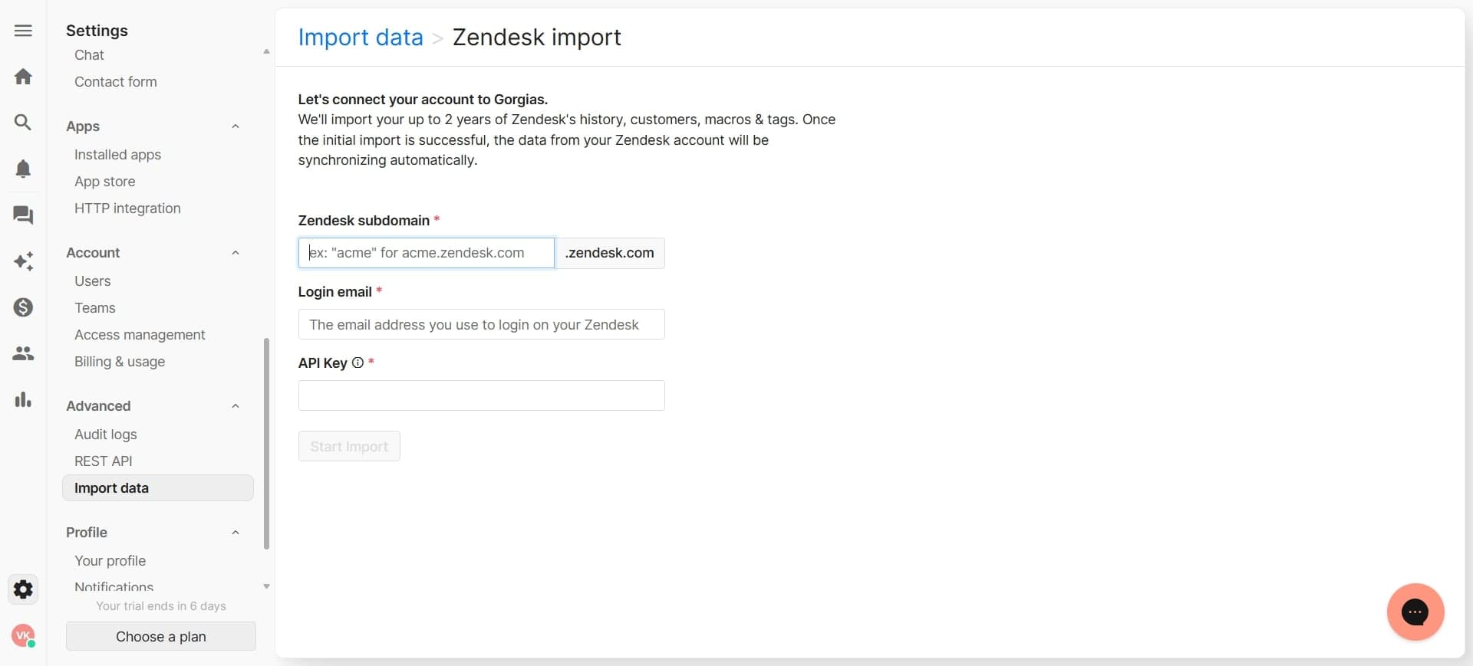The image size is (1473, 666).
Task: Click 'Your trial ends in 6 days' text
Action: (161, 606)
